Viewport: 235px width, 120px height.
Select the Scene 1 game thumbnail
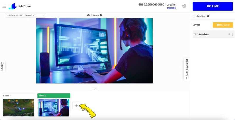click(x=18, y=108)
